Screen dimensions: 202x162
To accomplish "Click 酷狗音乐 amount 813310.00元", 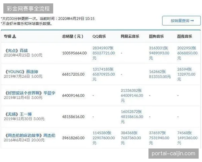I will click(x=160, y=77).
